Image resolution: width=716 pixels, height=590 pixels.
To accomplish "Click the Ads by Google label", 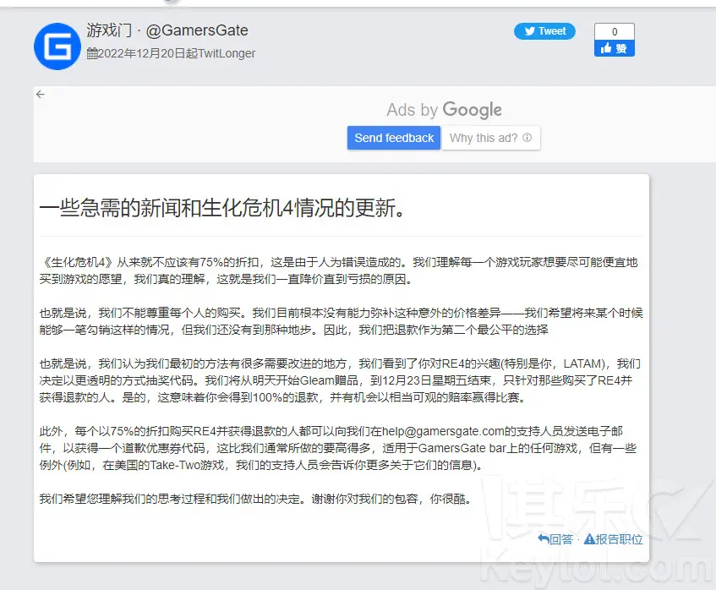I will [444, 110].
